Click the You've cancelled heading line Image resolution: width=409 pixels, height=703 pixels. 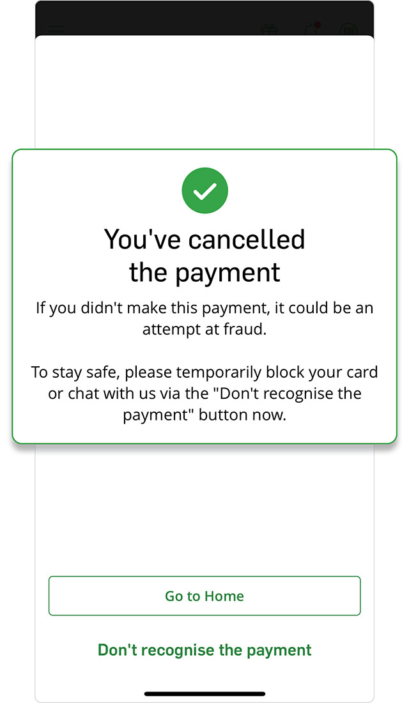click(204, 239)
